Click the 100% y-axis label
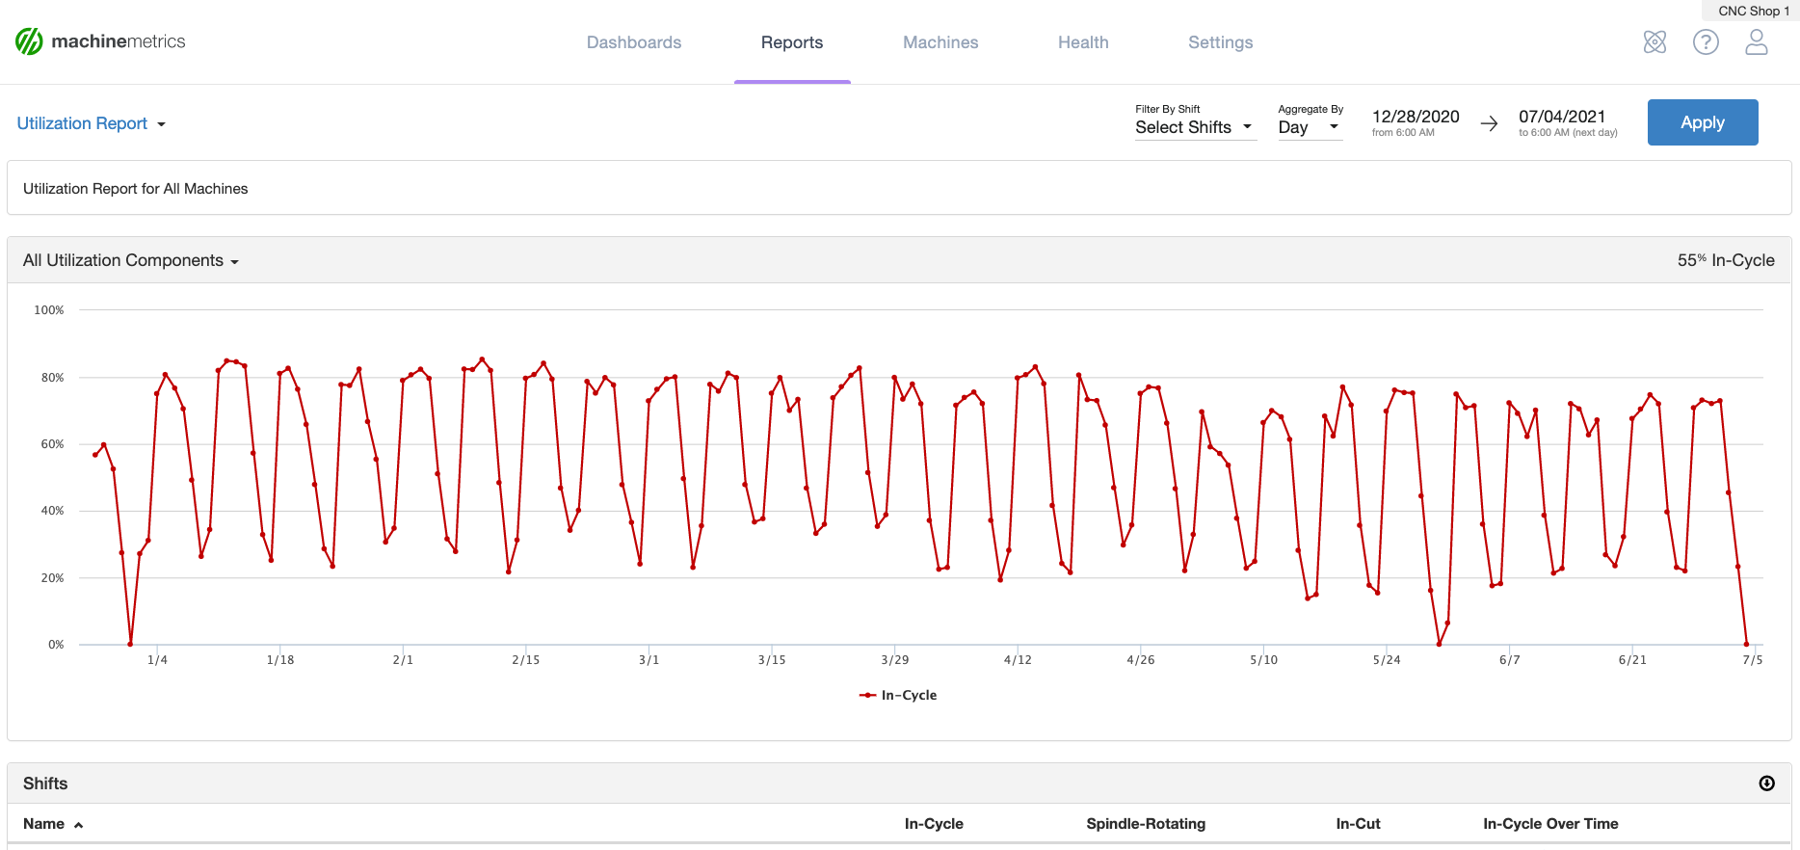 coord(49,310)
